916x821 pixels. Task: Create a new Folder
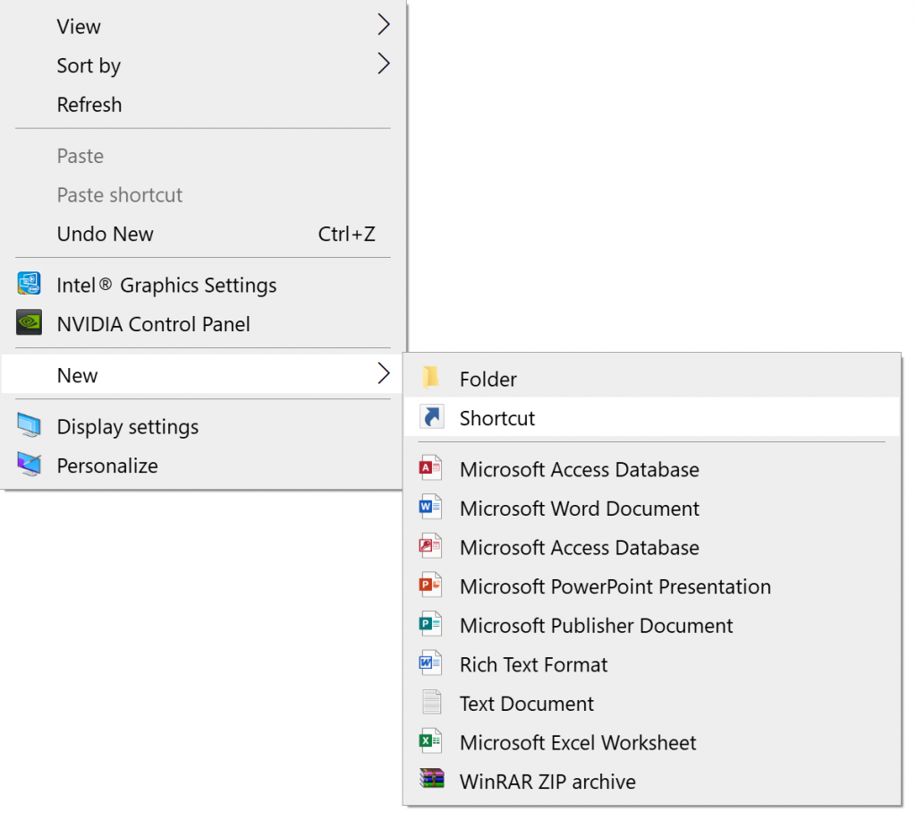click(652, 379)
